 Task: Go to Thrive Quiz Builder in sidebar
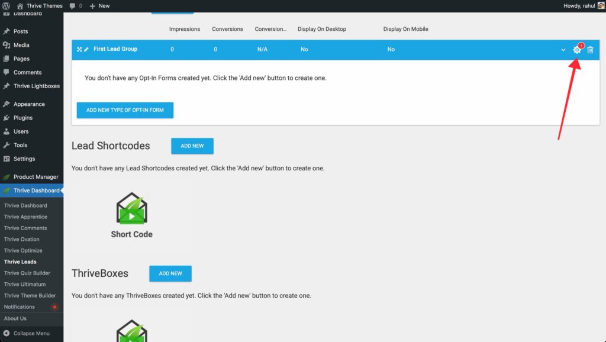tap(27, 273)
